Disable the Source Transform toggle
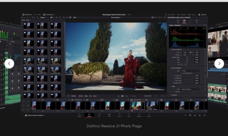The image size is (228, 136). click(170, 50)
